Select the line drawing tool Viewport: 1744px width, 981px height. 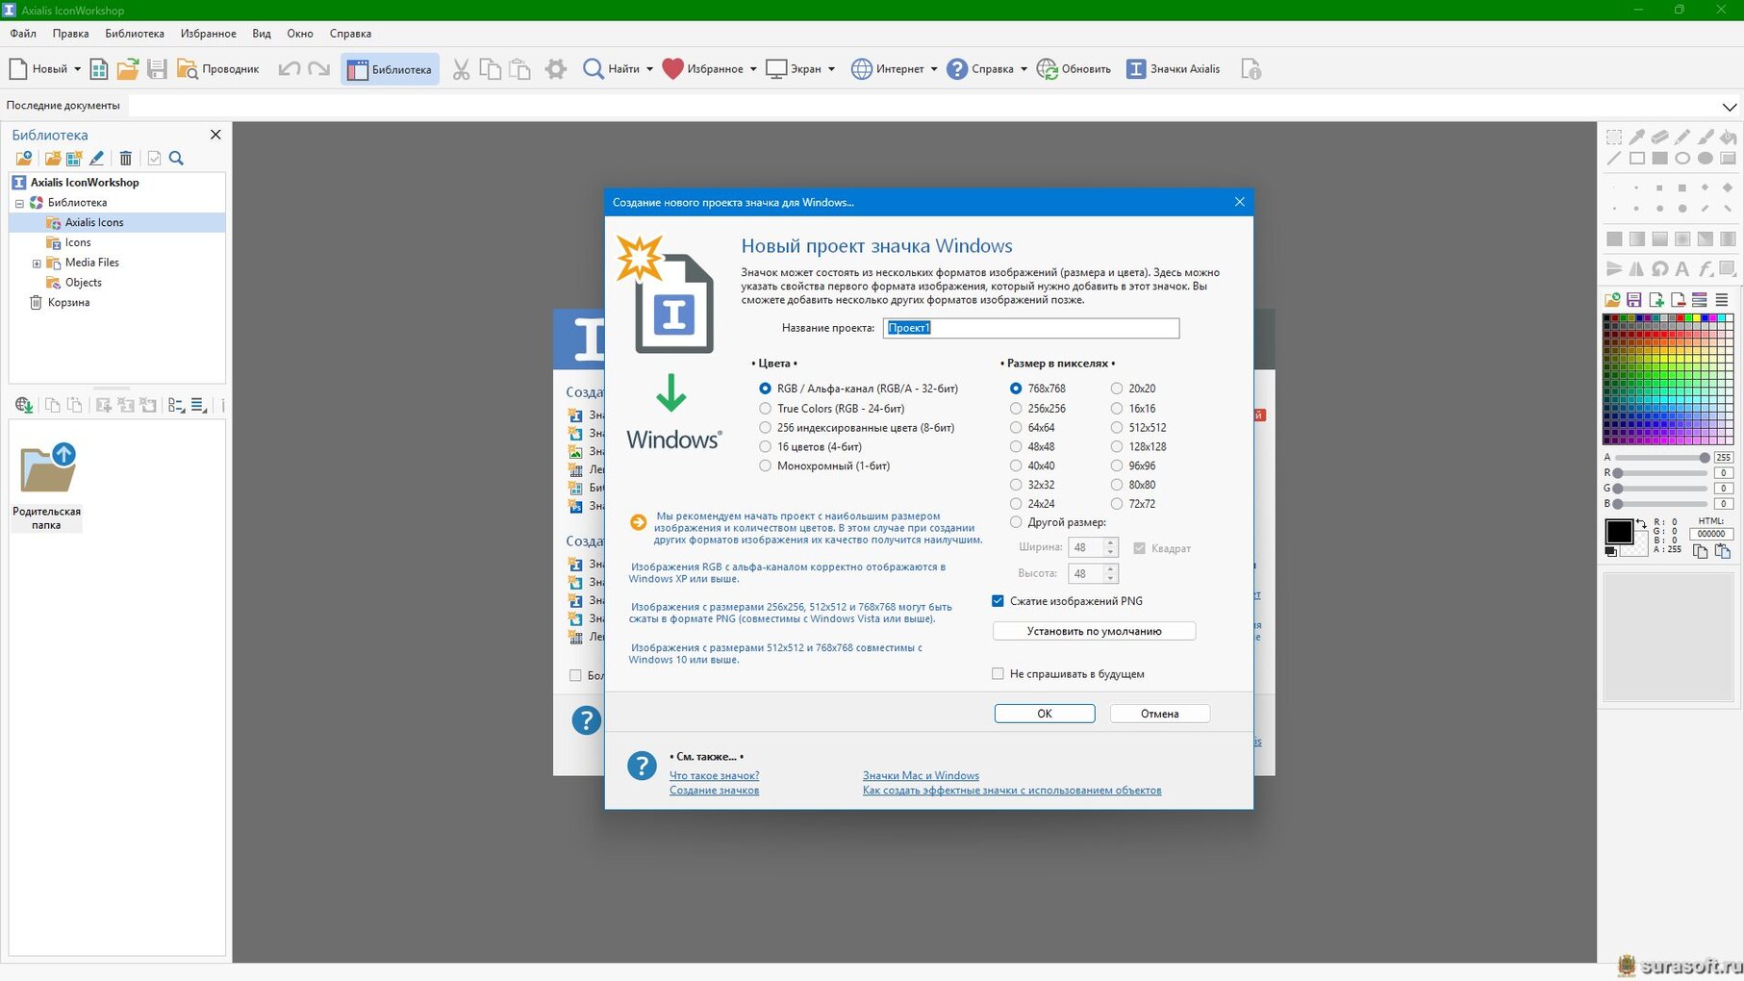[1614, 159]
